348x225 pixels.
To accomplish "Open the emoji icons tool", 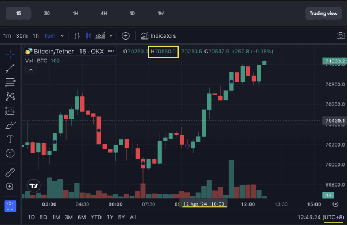I will click(x=10, y=153).
